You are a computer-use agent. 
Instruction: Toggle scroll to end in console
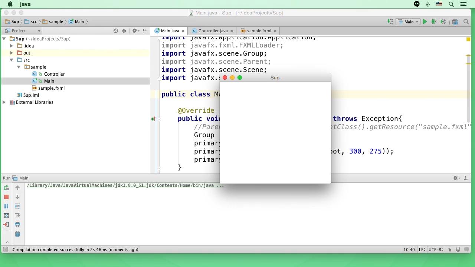[x=17, y=215]
